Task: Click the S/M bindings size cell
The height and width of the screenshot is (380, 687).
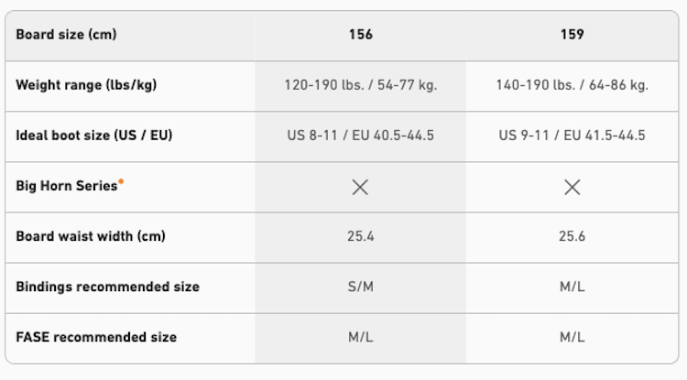Action: coord(360,287)
